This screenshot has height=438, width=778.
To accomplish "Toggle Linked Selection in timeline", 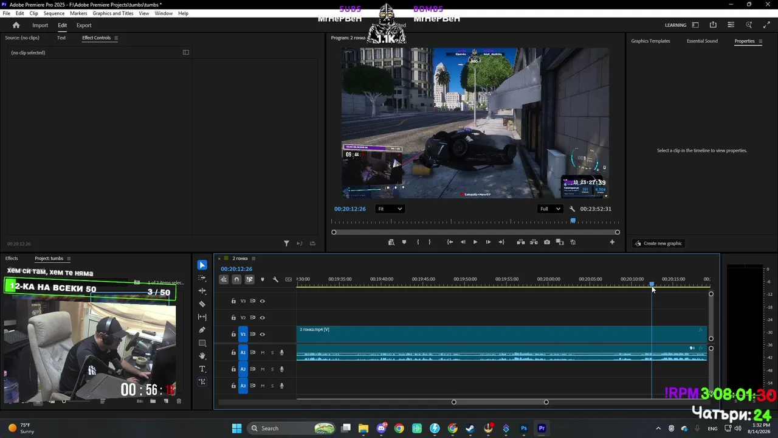I will point(249,279).
